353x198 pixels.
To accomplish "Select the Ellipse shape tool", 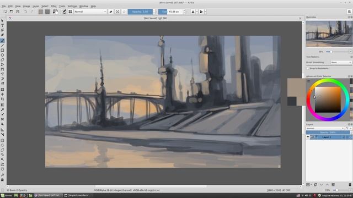I will tap(2, 55).
